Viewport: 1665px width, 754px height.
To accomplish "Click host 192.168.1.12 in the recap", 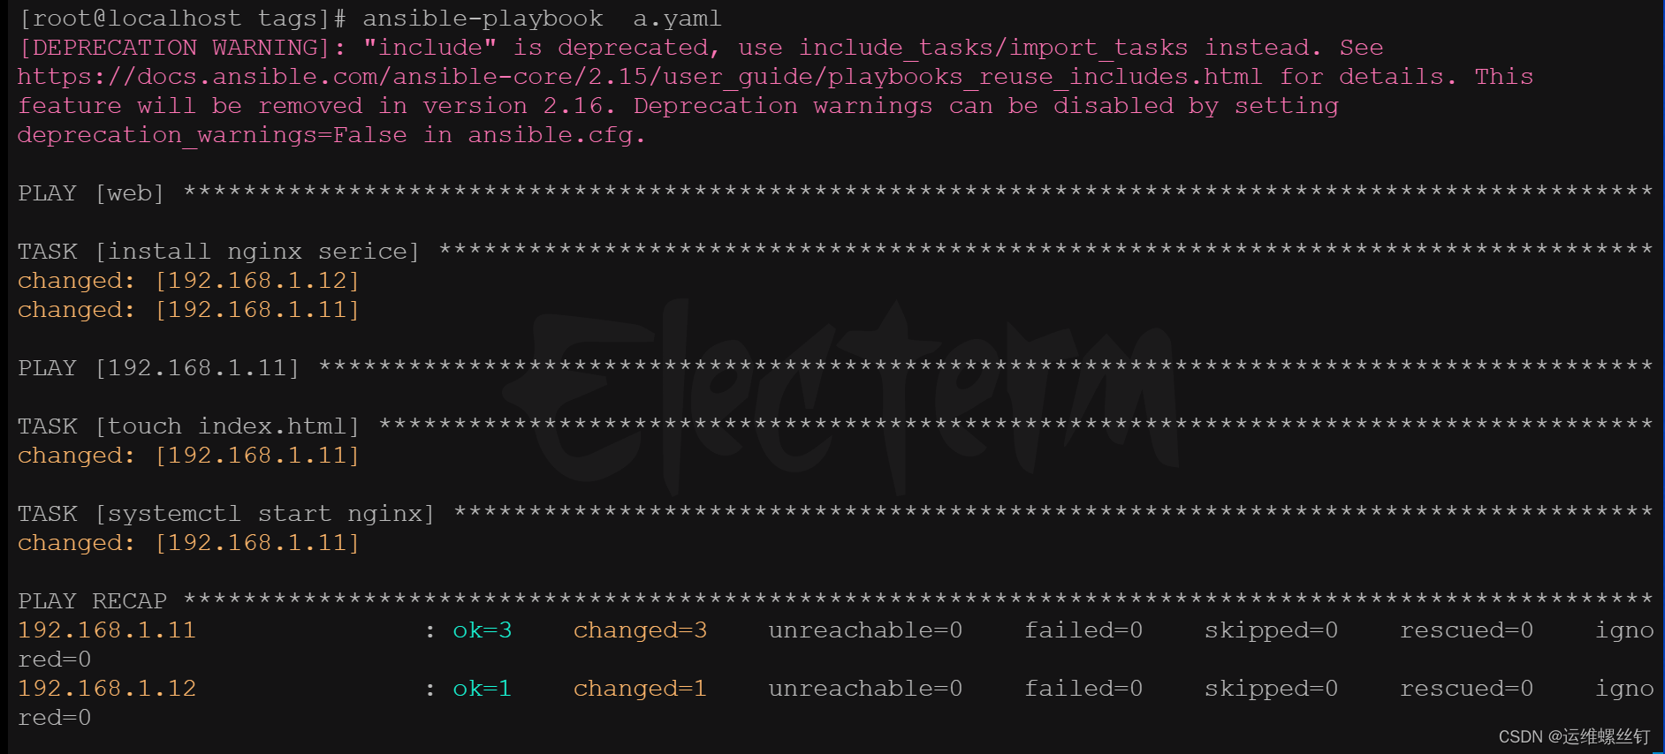I will click(x=107, y=689).
